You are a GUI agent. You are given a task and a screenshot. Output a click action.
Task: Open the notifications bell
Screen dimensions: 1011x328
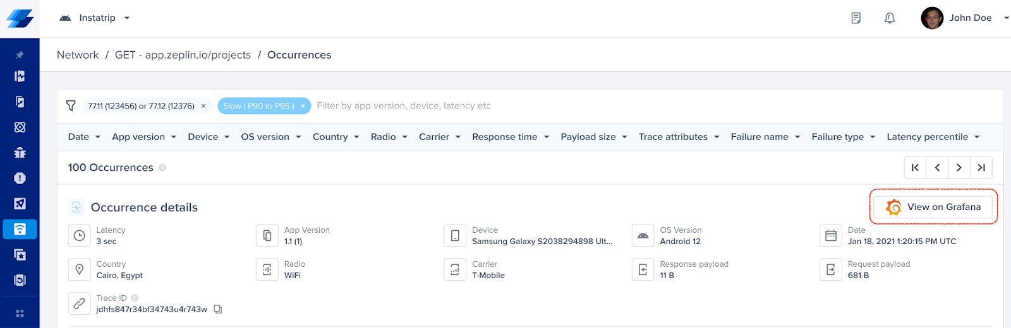(x=890, y=18)
